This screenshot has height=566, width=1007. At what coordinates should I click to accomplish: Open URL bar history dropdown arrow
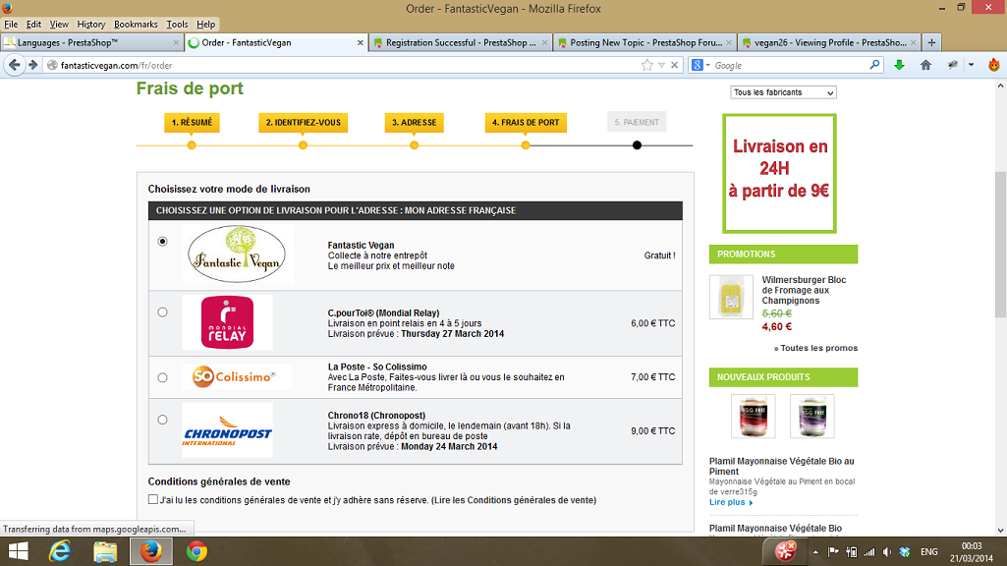(661, 65)
